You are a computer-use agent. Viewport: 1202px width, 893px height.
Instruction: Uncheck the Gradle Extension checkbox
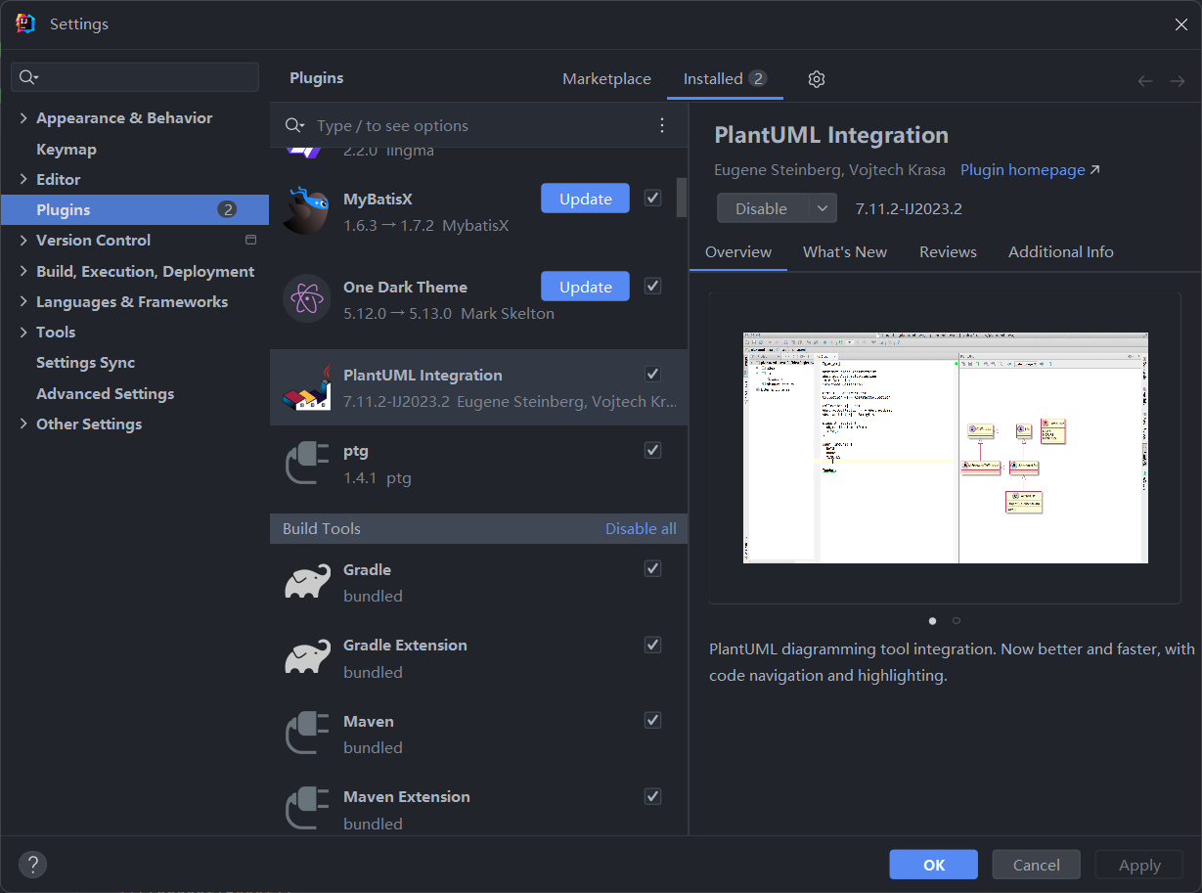click(653, 645)
